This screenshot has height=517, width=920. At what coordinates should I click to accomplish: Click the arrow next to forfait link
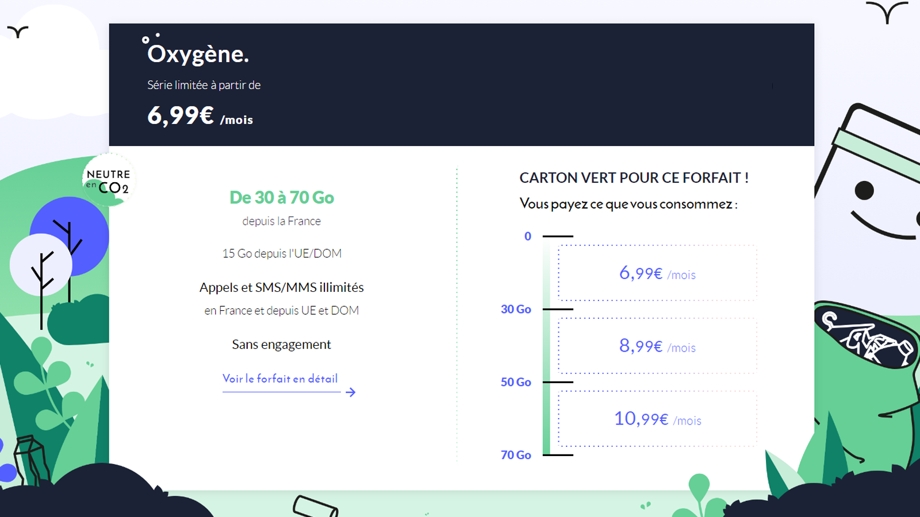tap(351, 392)
